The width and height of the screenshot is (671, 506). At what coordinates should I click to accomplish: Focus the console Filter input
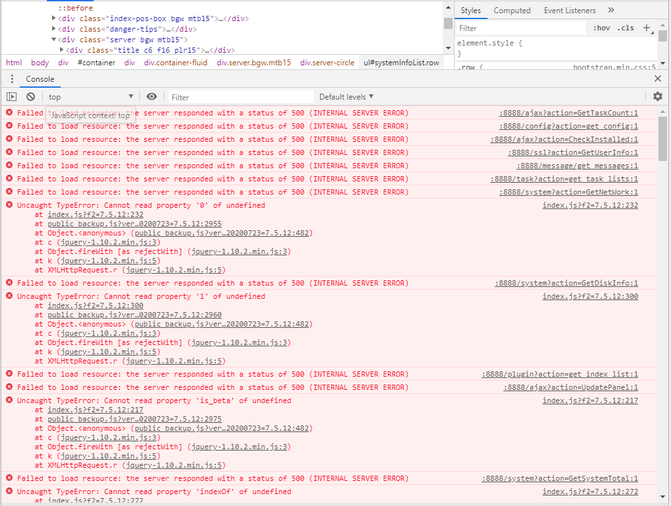click(241, 97)
